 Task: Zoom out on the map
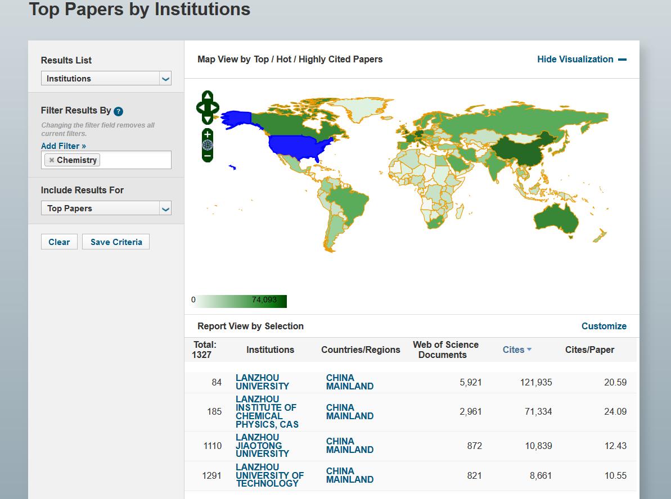pos(208,156)
